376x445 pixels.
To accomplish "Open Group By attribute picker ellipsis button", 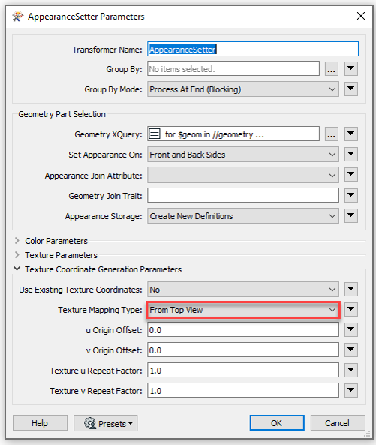I will pos(332,69).
